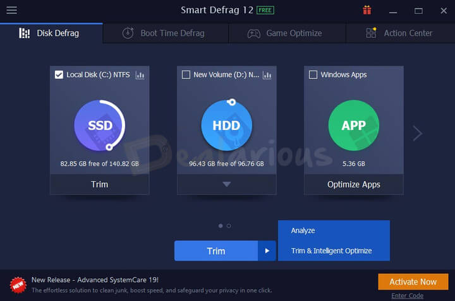Click the orange Activate Now button
The height and width of the screenshot is (301, 455).
pos(413,282)
